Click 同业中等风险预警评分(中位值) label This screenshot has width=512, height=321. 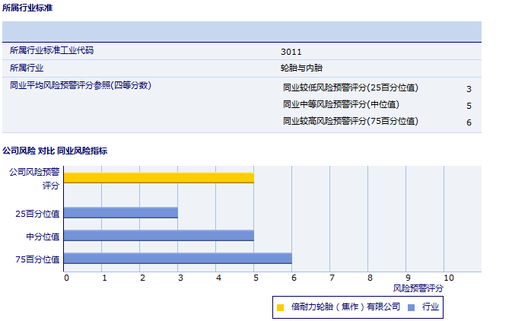(x=341, y=105)
